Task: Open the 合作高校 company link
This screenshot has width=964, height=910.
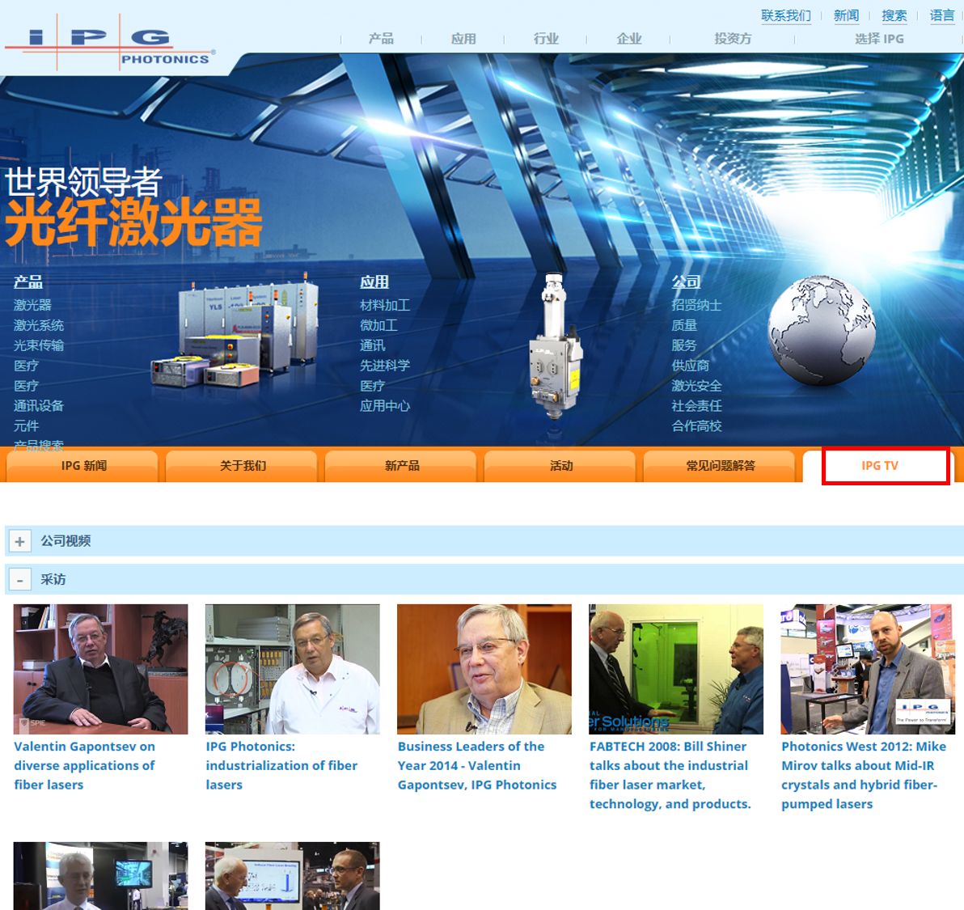Action: [x=696, y=426]
